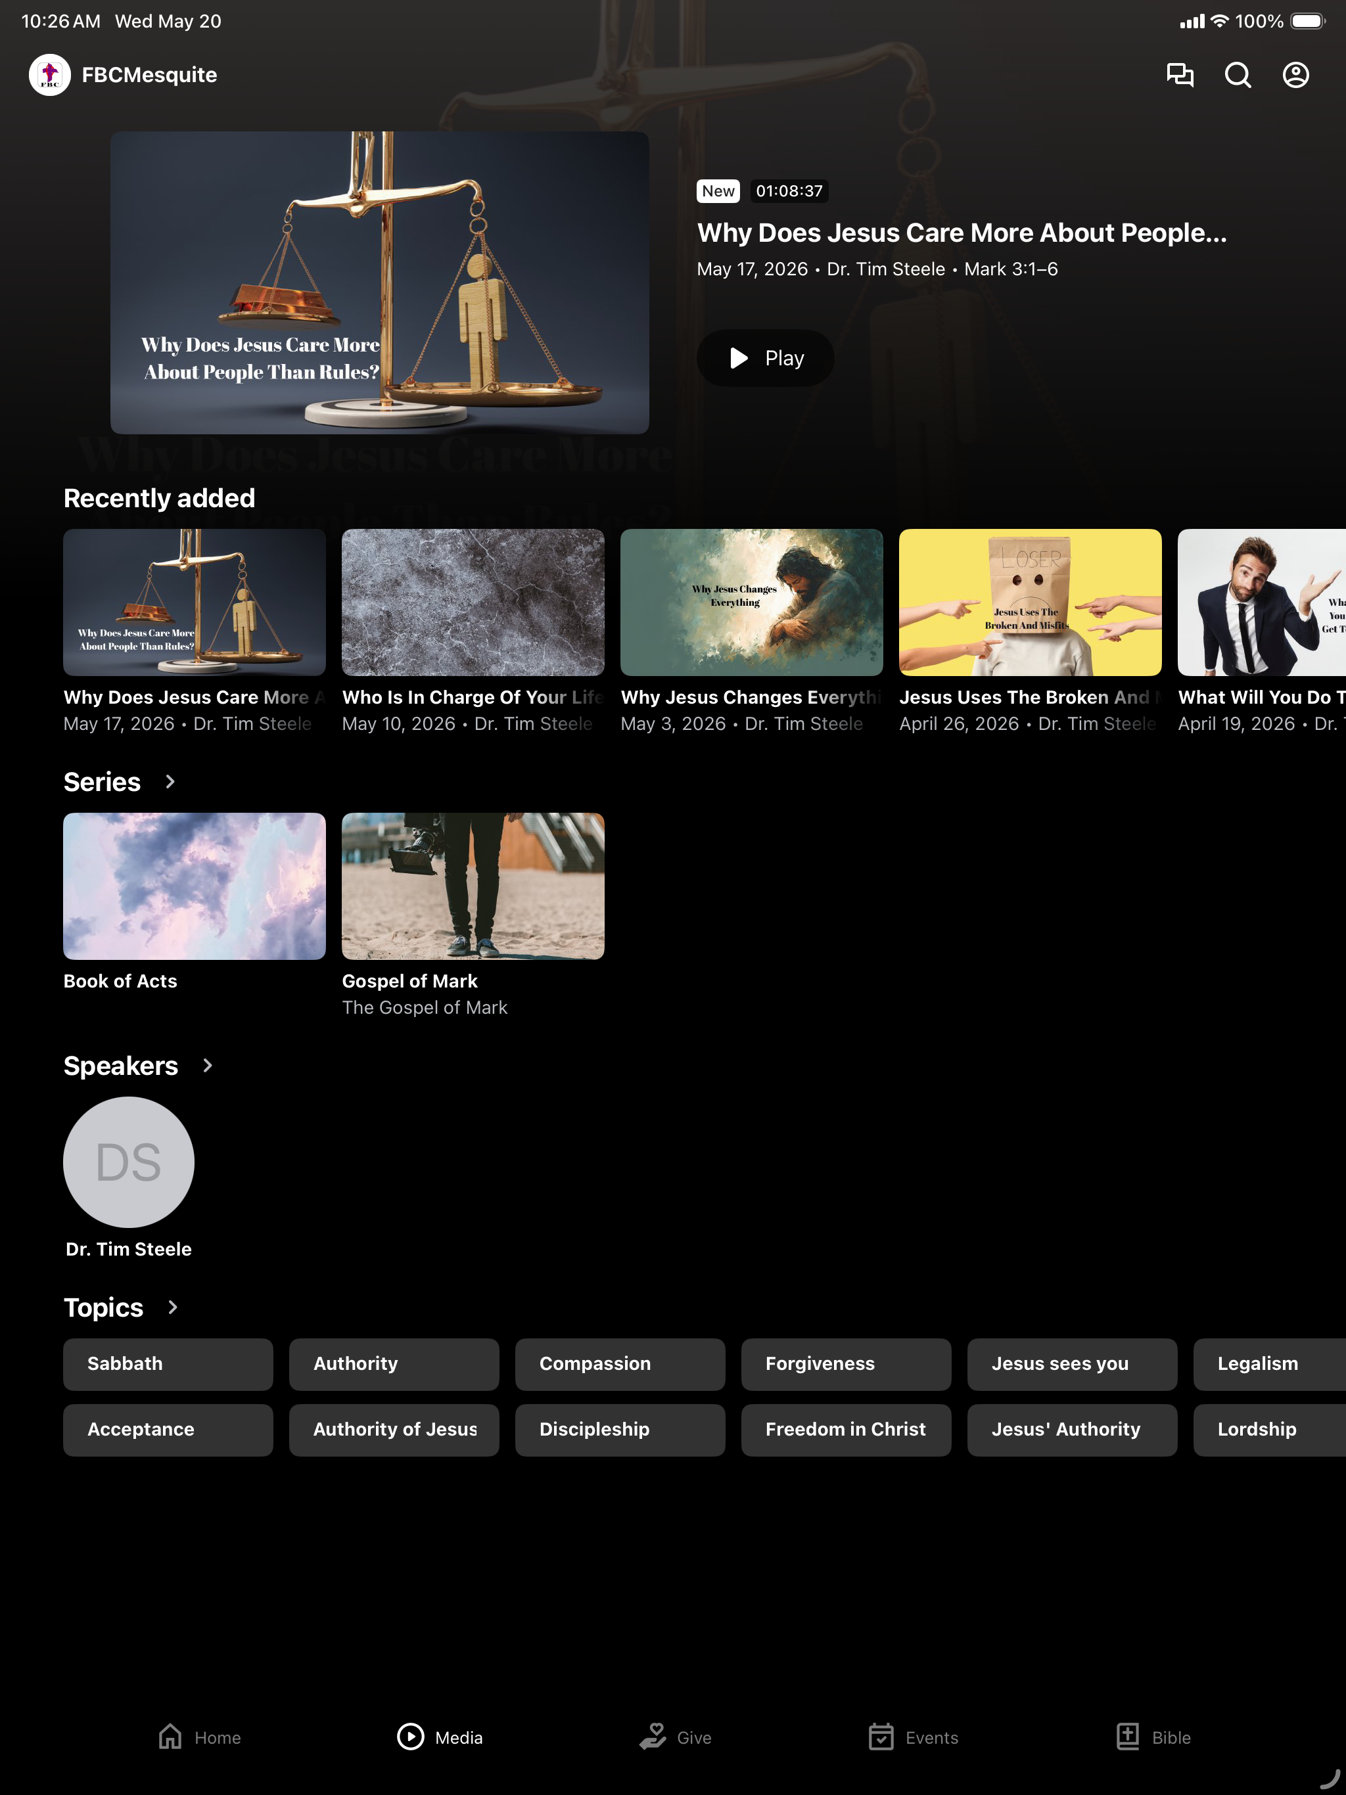The width and height of the screenshot is (1346, 1795).
Task: Check the battery status icon
Action: click(x=1308, y=21)
